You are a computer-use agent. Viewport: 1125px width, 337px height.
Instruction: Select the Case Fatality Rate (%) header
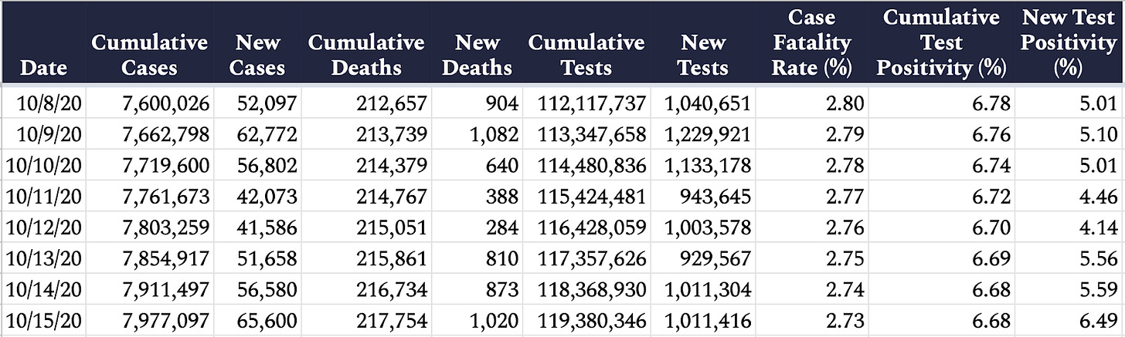(811, 42)
